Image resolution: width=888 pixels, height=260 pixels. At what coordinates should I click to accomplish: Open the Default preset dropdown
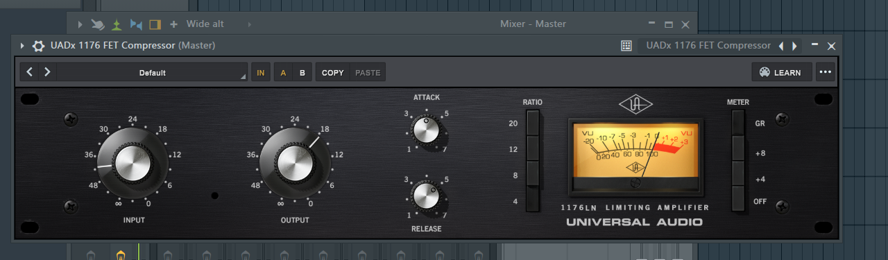click(153, 72)
